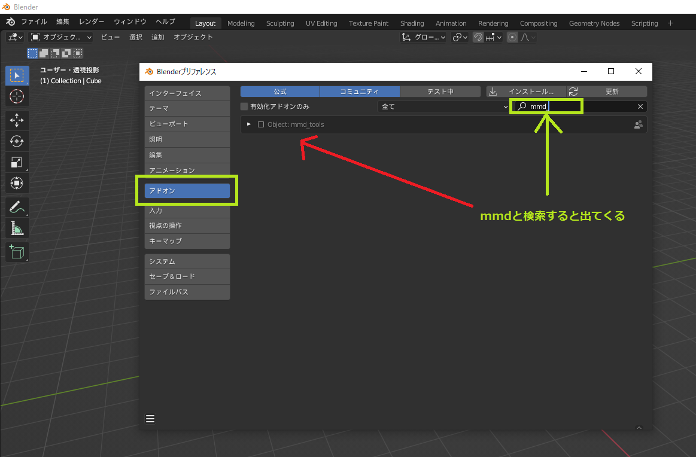Select the Select Box tool
The width and height of the screenshot is (696, 457).
17,75
